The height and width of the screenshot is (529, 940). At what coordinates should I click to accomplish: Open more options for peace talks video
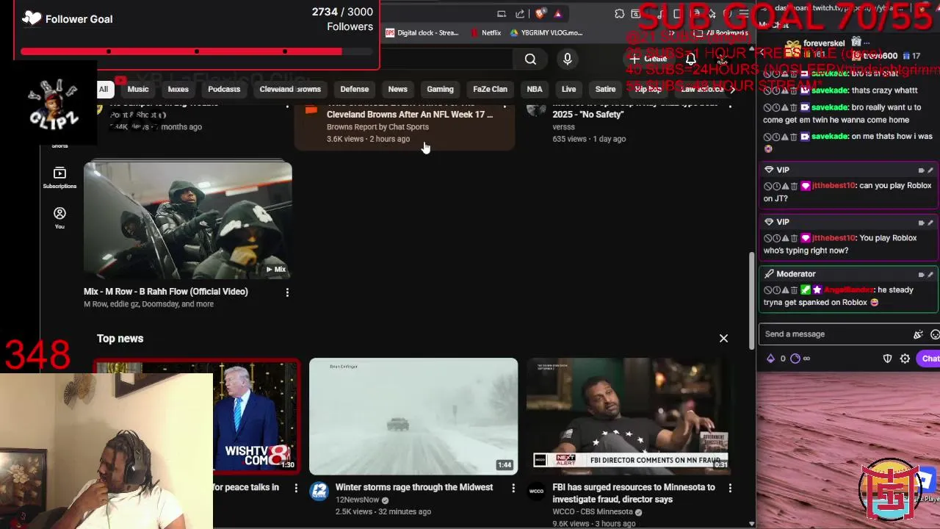click(296, 488)
